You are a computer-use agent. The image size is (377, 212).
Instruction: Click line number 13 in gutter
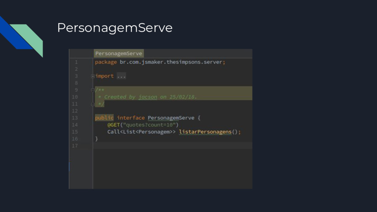pos(75,118)
